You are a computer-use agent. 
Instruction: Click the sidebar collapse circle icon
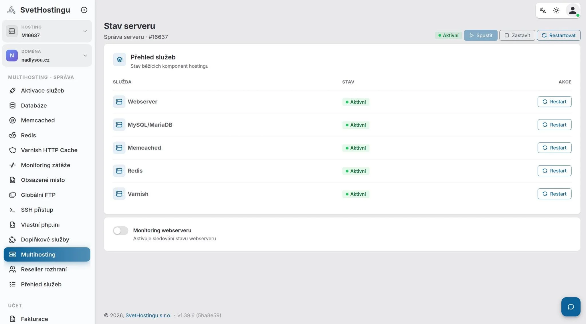pyautogui.click(x=84, y=10)
